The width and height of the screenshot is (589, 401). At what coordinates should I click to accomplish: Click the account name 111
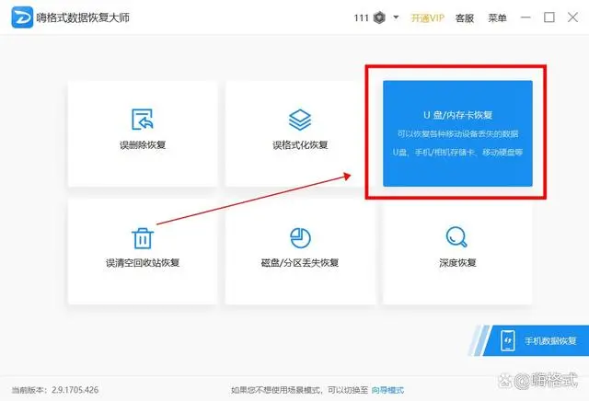point(361,18)
